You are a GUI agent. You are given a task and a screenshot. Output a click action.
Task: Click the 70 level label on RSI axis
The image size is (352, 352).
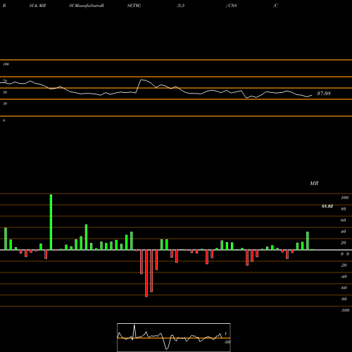point(5,81)
